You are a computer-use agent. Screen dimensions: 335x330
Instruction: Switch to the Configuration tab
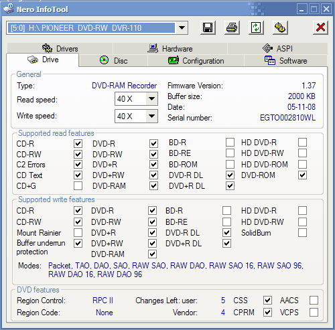(196, 60)
